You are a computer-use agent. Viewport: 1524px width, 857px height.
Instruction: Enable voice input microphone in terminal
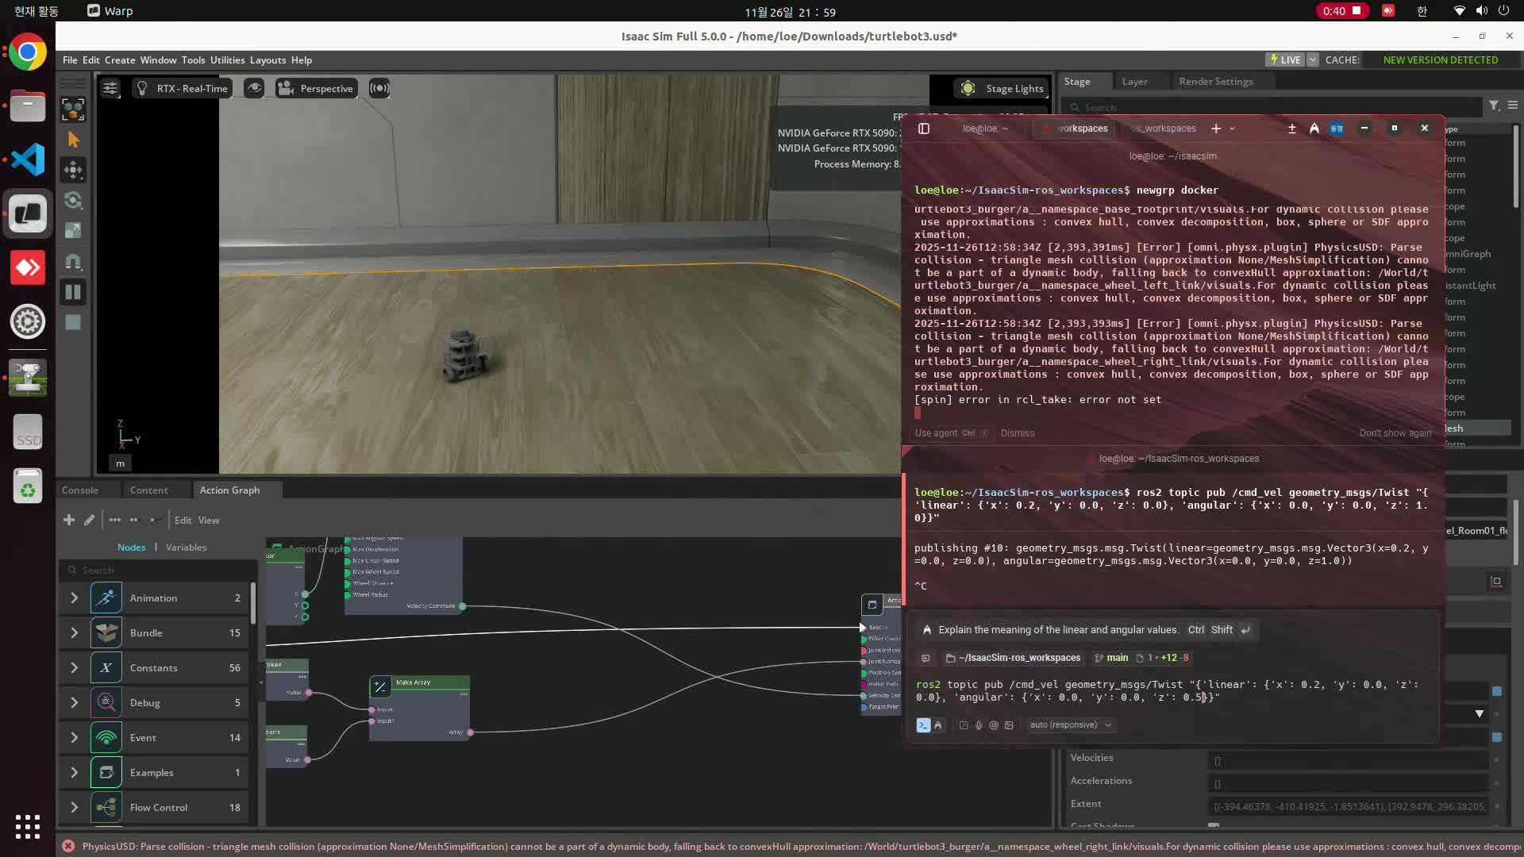[979, 725]
